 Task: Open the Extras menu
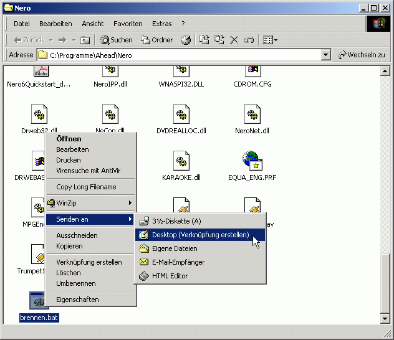point(162,24)
